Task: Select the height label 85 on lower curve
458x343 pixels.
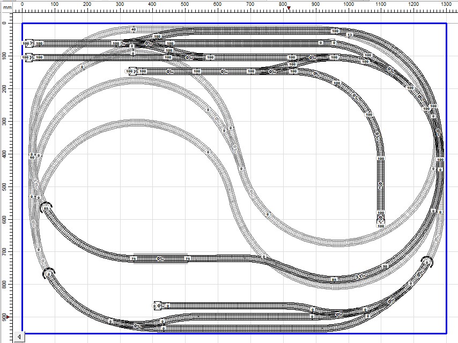Action: click(334, 279)
